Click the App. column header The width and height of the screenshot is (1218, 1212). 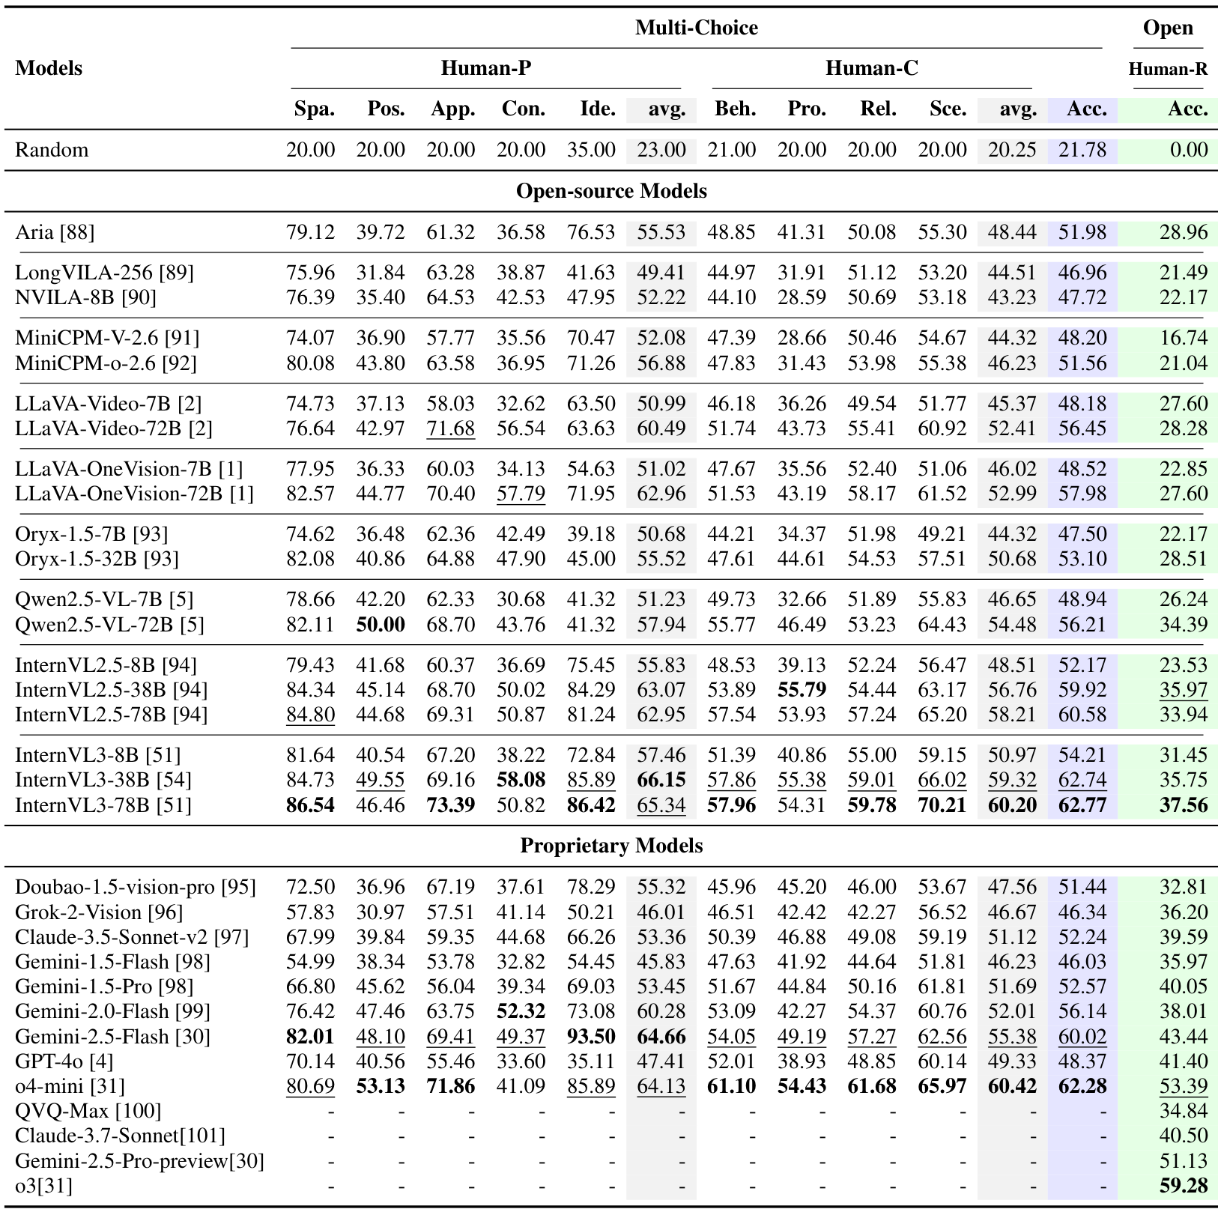coord(452,109)
